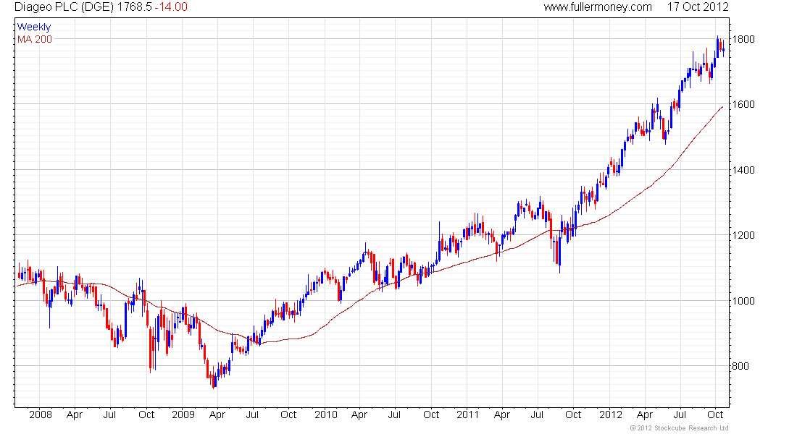Click the 2009 year label on time axis
The height and width of the screenshot is (434, 797).
(183, 414)
